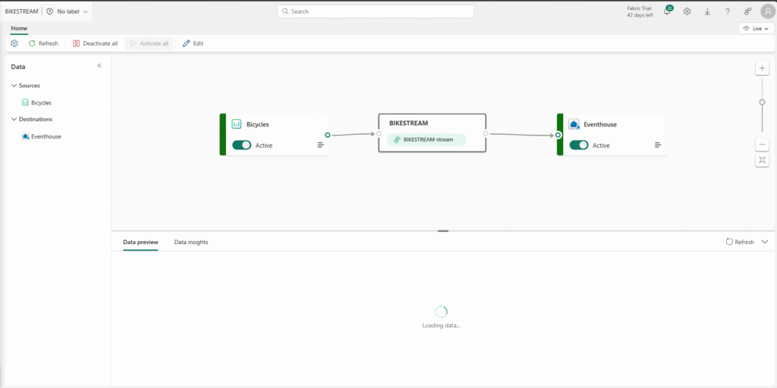Open the download icon in header
This screenshot has height=388, width=777.
(707, 11)
